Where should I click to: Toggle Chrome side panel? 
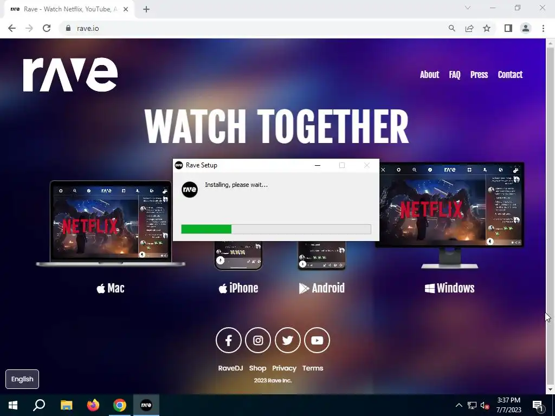pyautogui.click(x=508, y=28)
